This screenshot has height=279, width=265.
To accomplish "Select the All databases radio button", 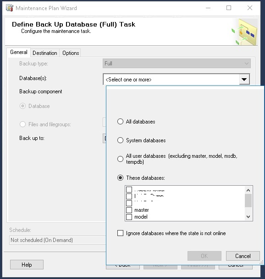I will point(121,122).
